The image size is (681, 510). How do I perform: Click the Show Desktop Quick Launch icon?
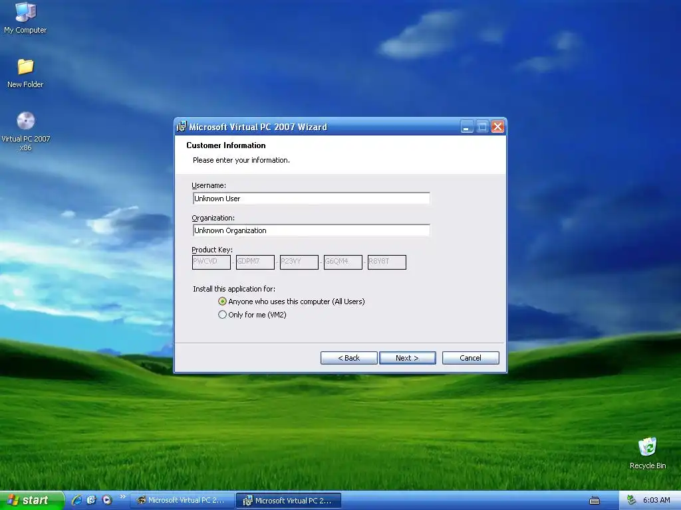[92, 500]
